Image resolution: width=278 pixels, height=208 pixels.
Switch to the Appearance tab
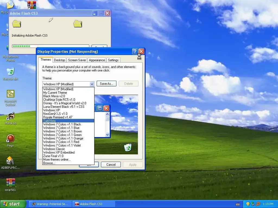coord(97,60)
